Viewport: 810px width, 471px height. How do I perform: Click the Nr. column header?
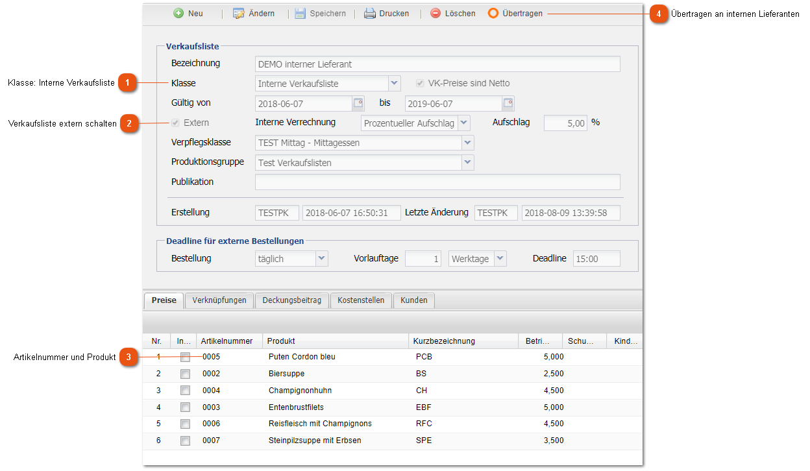(x=156, y=341)
